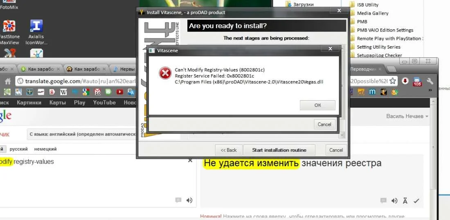Image resolution: width=450 pixels, height=220 pixels.
Task: Open the 'SetupapiLog Checker' folder
Action: click(x=376, y=55)
